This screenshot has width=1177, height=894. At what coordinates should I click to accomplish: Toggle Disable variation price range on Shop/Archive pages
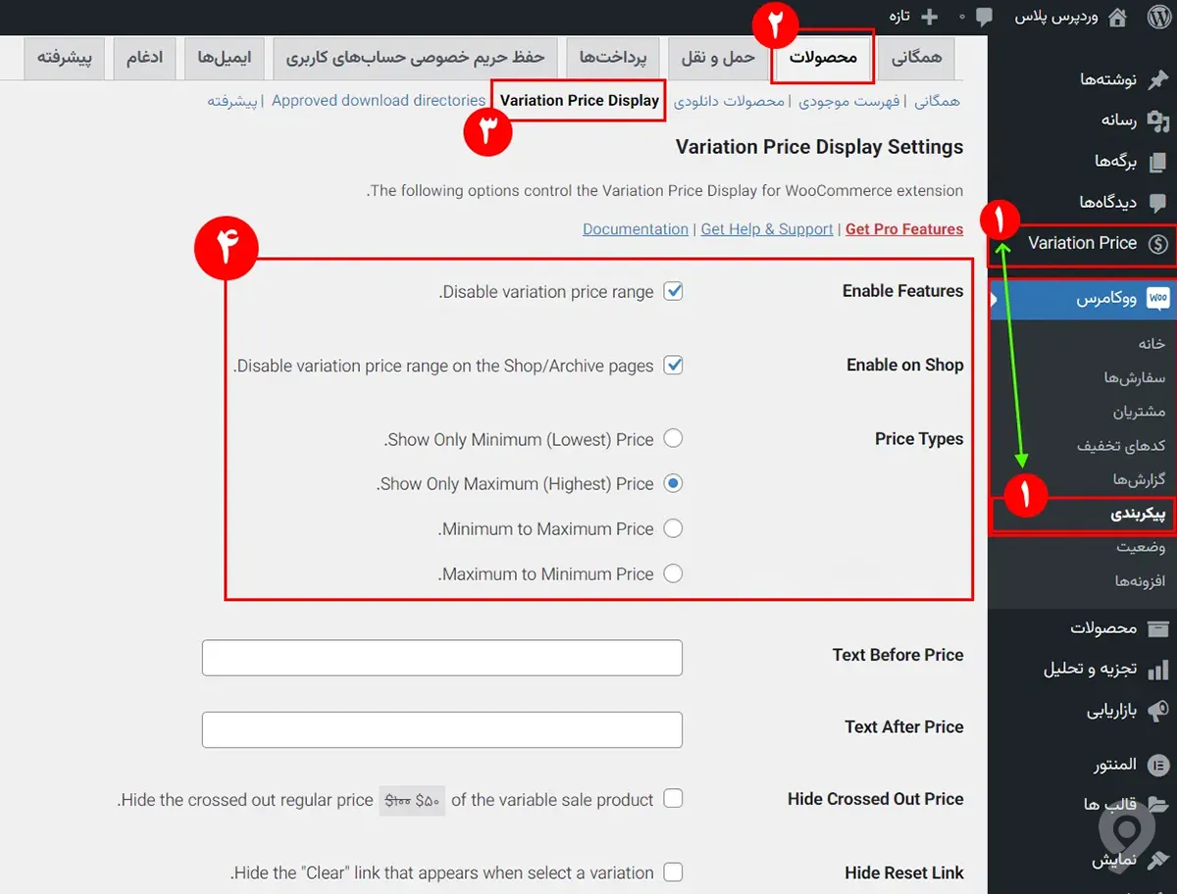tap(673, 365)
